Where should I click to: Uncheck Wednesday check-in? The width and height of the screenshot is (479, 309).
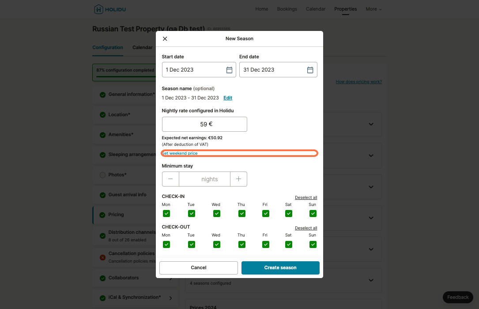pos(217,214)
